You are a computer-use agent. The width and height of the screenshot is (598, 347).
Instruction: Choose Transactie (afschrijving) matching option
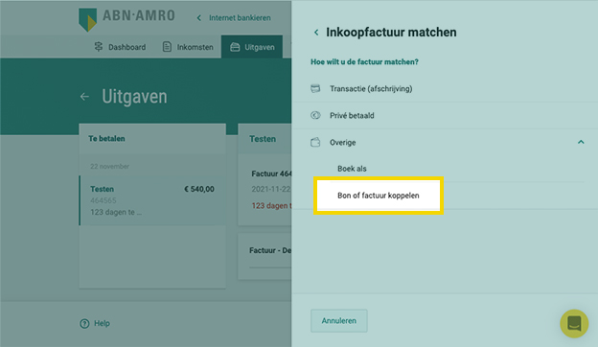445,89
